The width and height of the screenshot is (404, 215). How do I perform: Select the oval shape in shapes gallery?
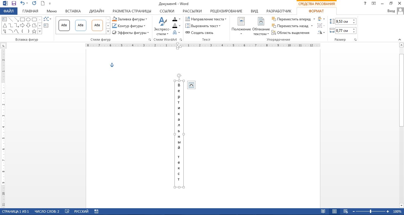28,19
